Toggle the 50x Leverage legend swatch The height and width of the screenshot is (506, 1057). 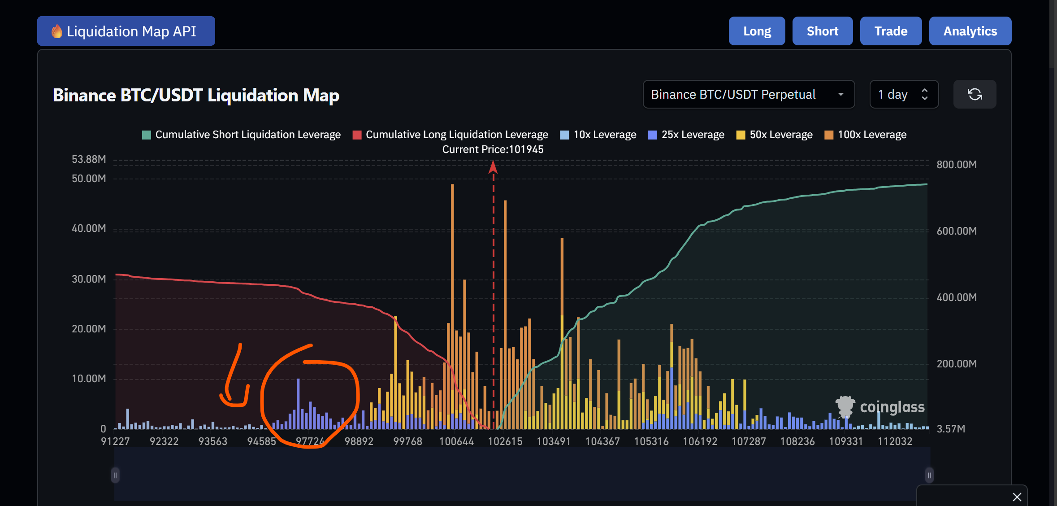point(741,135)
